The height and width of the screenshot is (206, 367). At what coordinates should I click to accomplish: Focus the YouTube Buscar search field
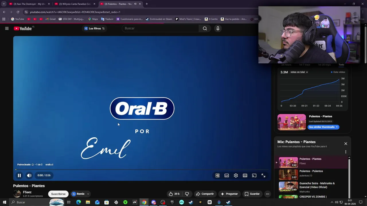pos(161,28)
